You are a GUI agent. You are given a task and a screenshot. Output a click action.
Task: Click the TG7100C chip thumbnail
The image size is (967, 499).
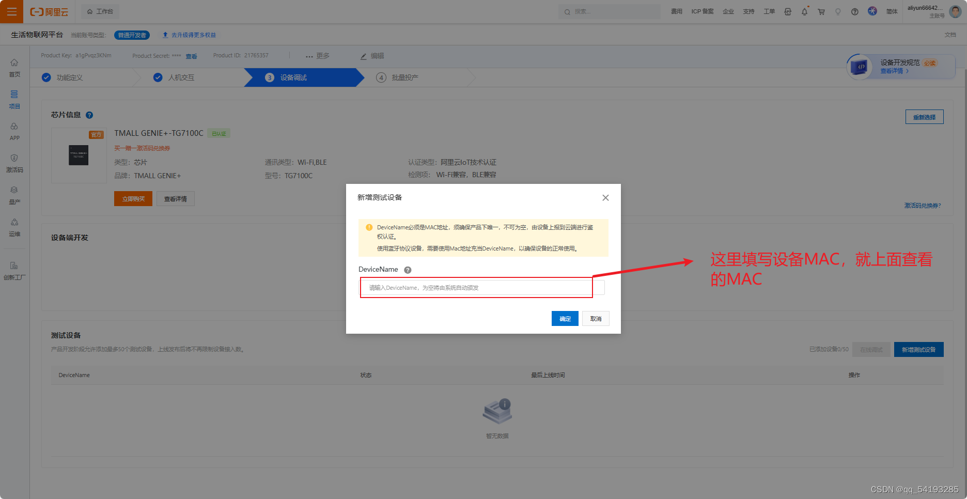point(79,155)
